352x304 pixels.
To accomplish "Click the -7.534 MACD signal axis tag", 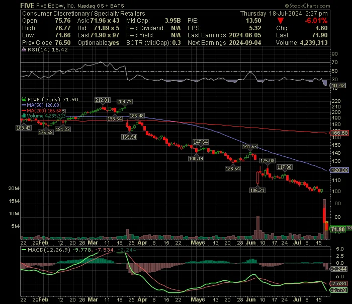I will [338, 283].
